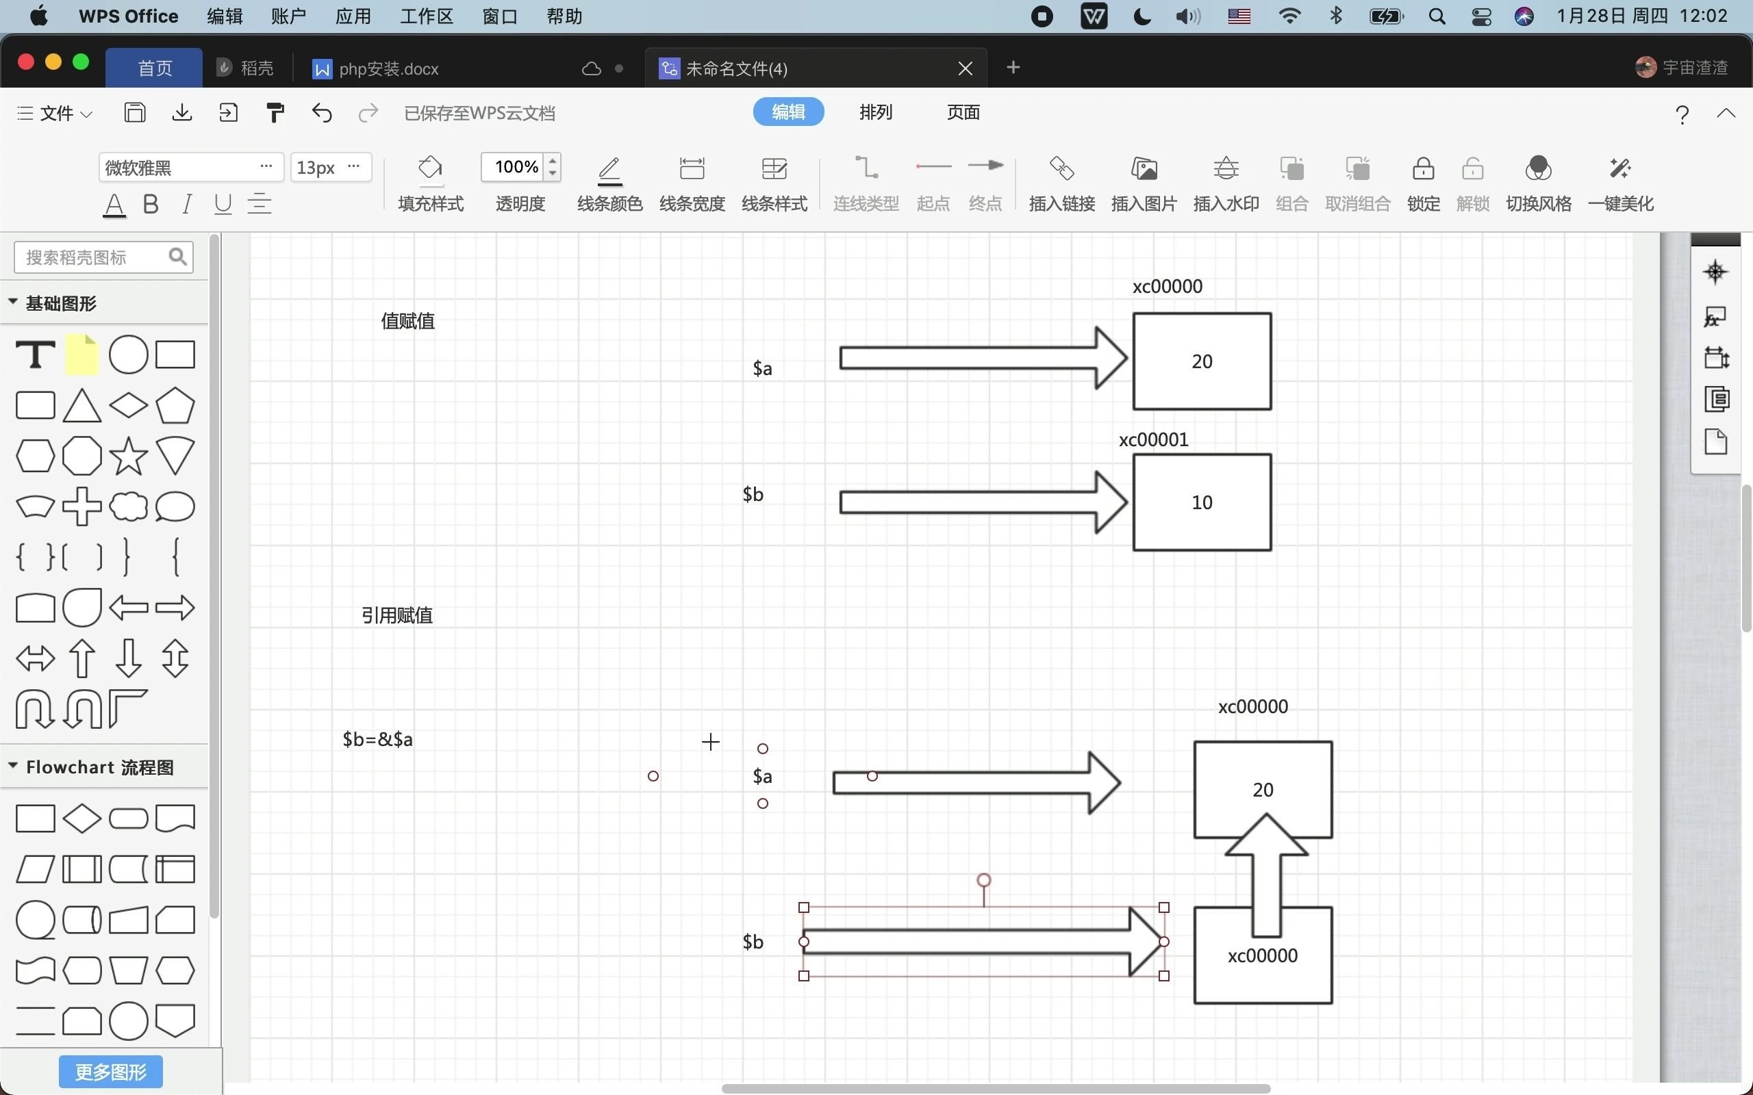Screen dimensions: 1753x1095
Task: Collapse the ribbon with top-right chevron
Action: pos(1726,113)
